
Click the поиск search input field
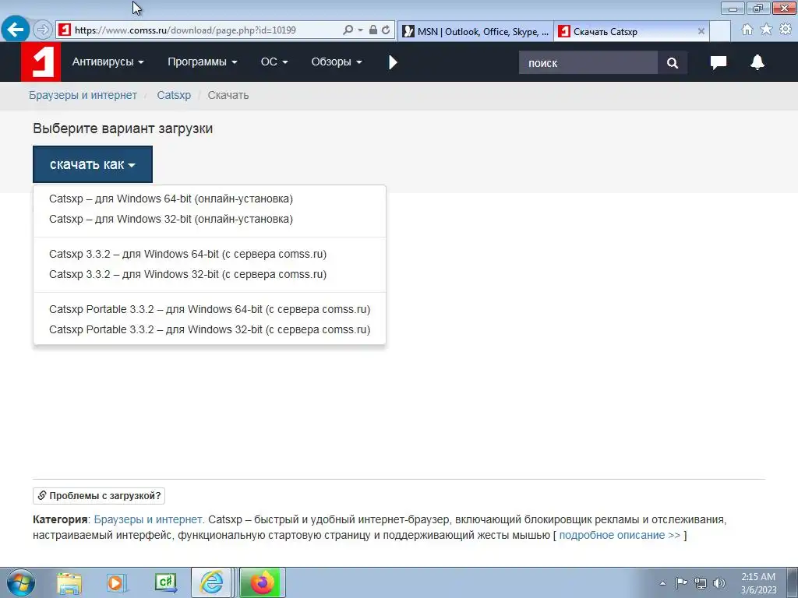(588, 62)
